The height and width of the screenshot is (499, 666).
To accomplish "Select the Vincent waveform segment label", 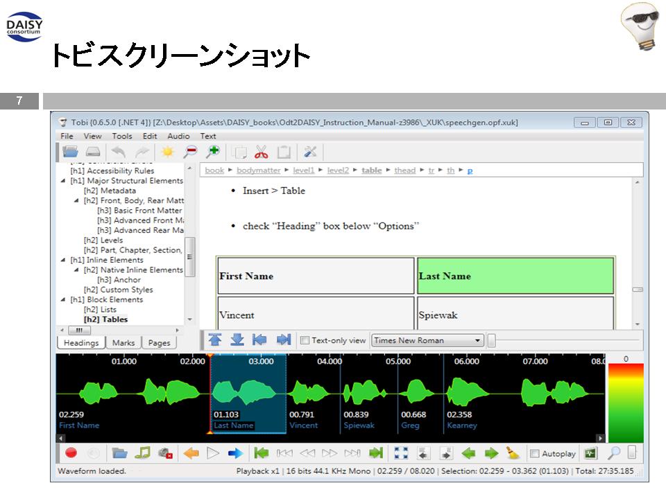I will [303, 425].
